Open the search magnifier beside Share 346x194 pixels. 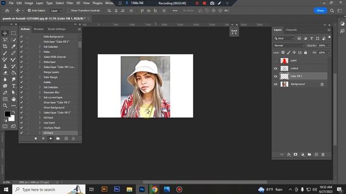(332, 11)
